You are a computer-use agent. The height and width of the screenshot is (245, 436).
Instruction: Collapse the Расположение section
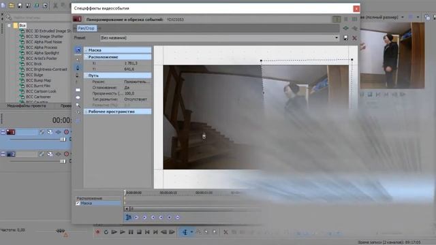(x=87, y=57)
